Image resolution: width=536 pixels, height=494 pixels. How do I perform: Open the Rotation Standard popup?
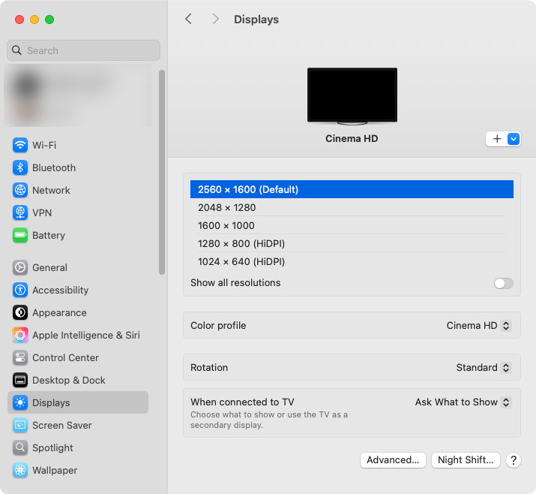pos(484,368)
